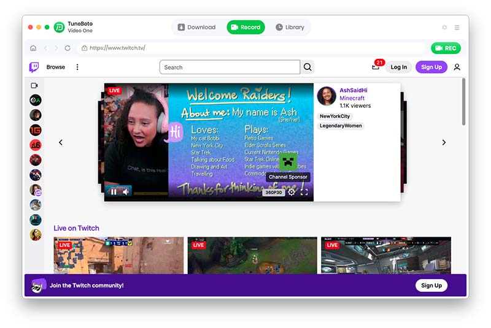Go back with the left arrow
The height and width of the screenshot is (328, 491).
[x=45, y=48]
